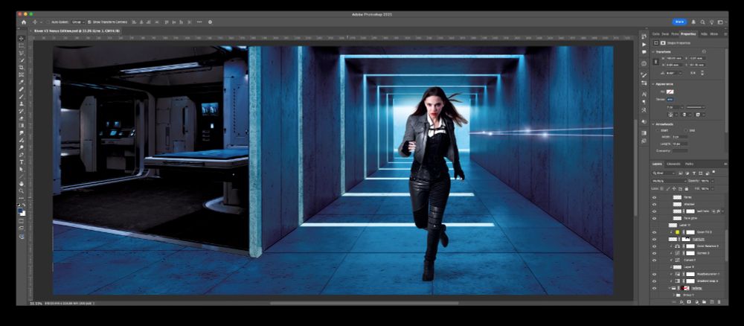Image resolution: width=744 pixels, height=326 pixels.
Task: Open more options ellipsis in options bar
Action: pyautogui.click(x=199, y=22)
